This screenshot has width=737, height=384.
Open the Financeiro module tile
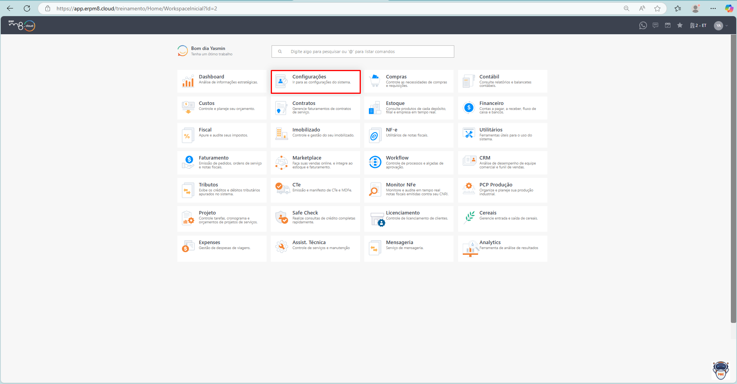[x=502, y=108]
